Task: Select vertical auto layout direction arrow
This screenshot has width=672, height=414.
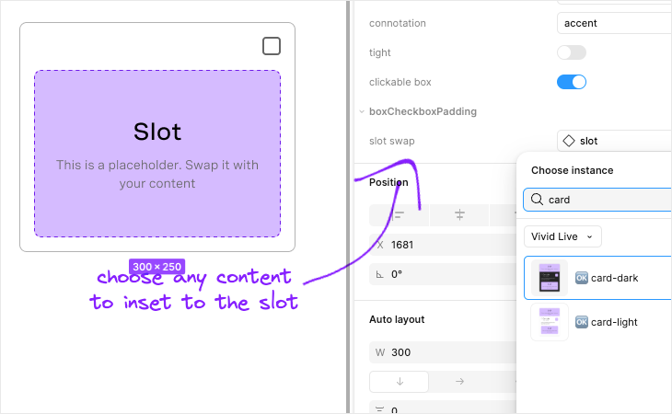Action: pos(400,382)
